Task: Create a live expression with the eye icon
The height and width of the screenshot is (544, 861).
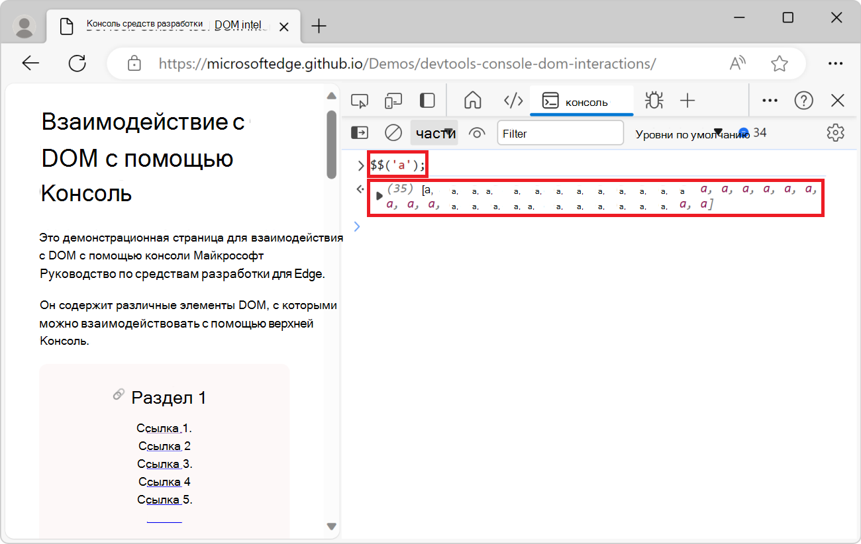Action: (x=477, y=132)
